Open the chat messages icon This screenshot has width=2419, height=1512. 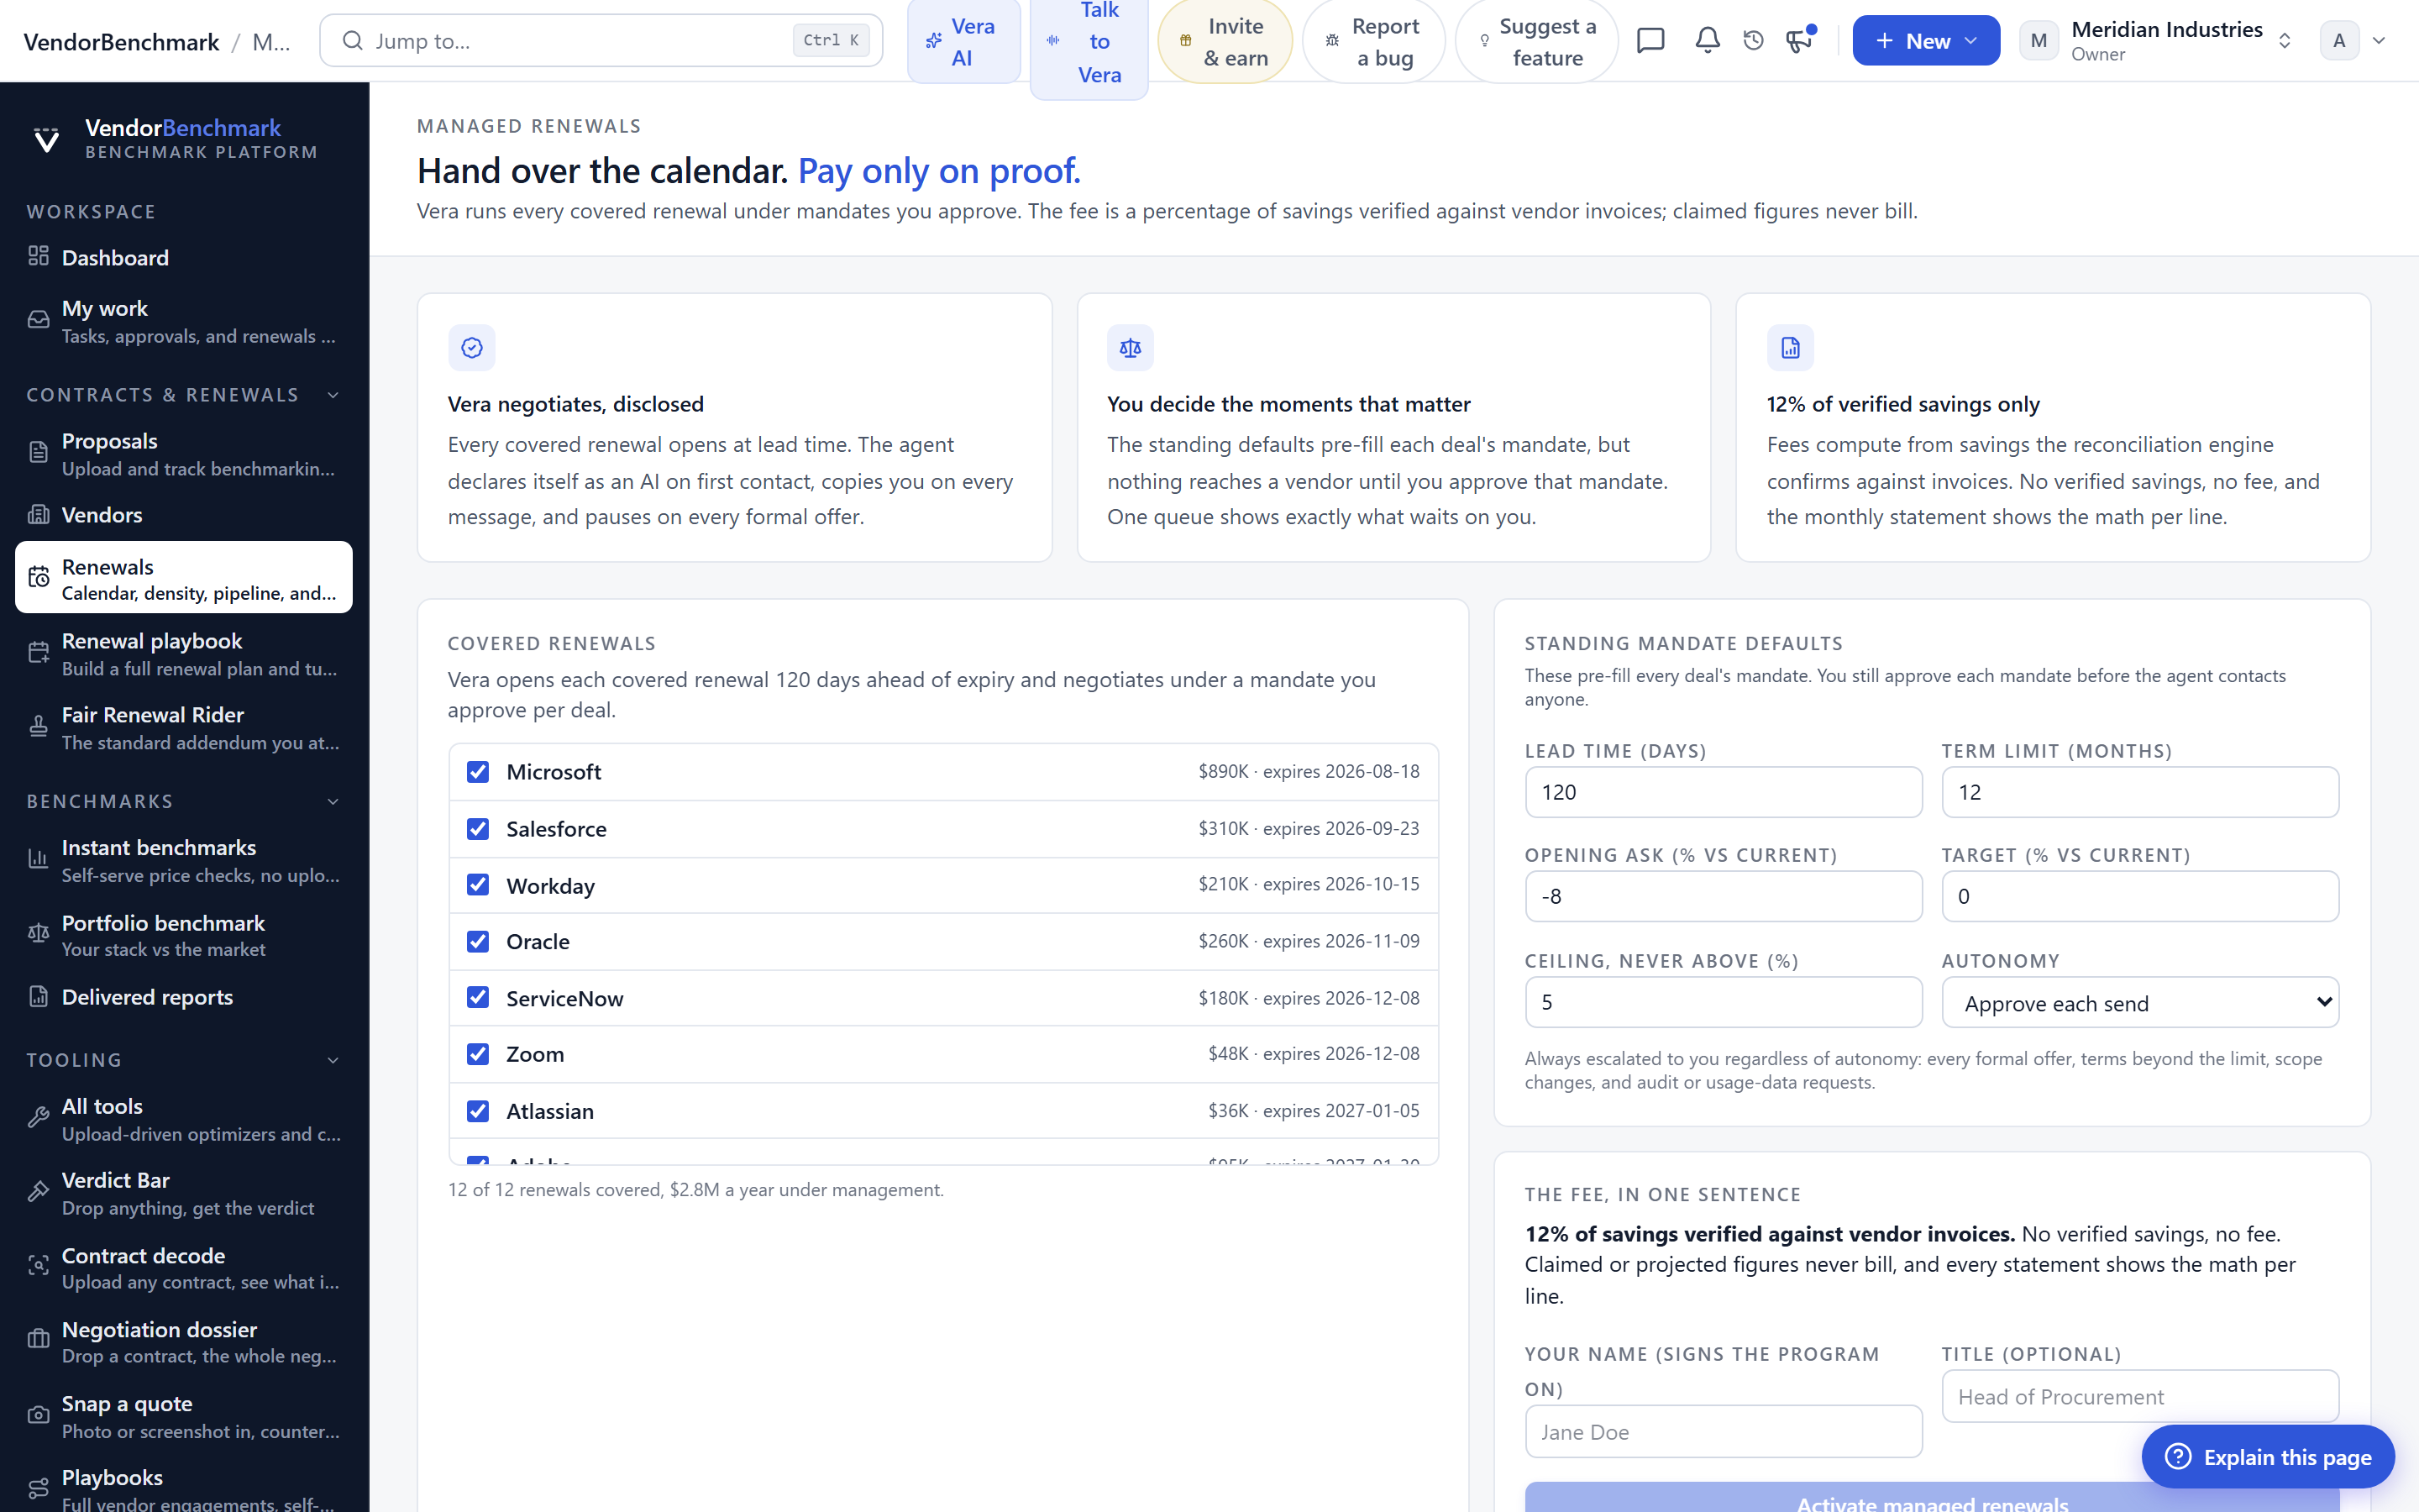tap(1650, 41)
